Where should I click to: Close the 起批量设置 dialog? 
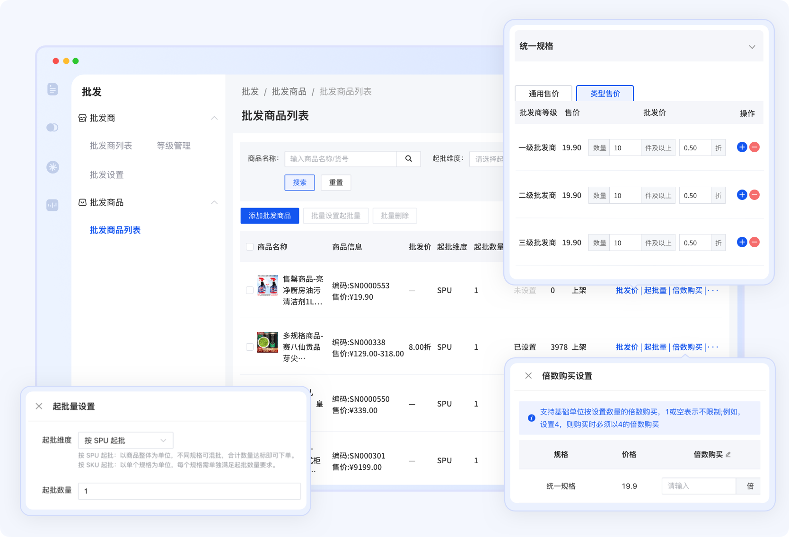tap(39, 406)
